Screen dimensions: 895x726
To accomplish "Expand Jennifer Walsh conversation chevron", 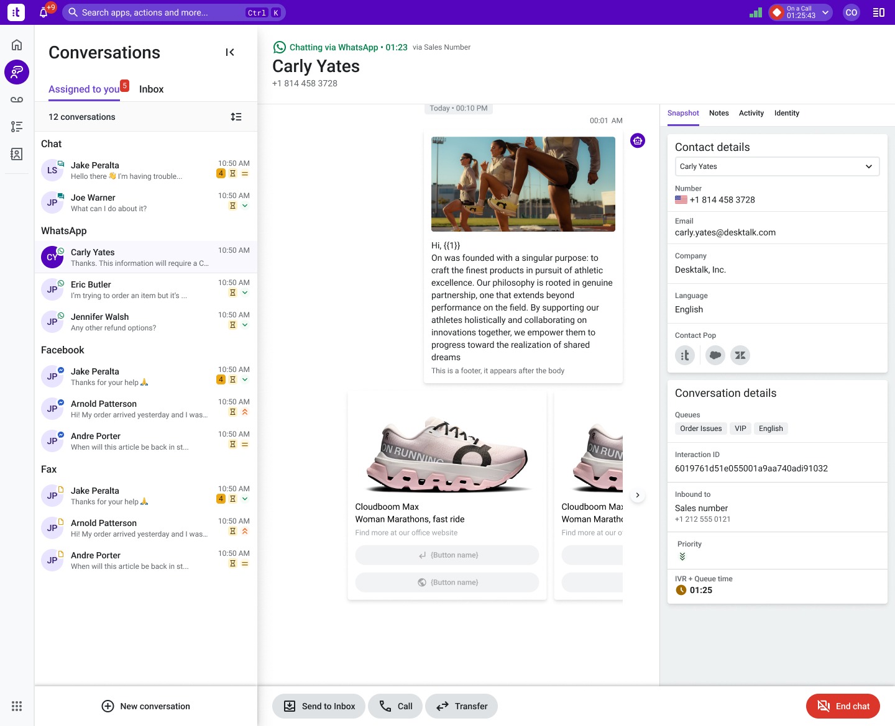I will pos(245,325).
